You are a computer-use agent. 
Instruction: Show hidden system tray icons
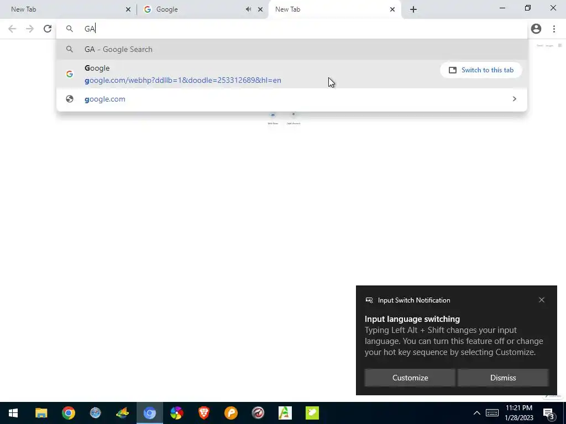coord(476,413)
